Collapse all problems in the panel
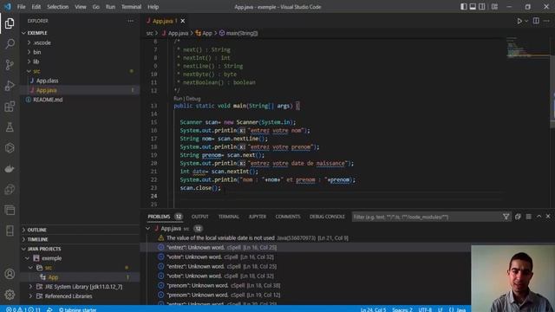The width and height of the screenshot is (555, 312). coord(518,217)
